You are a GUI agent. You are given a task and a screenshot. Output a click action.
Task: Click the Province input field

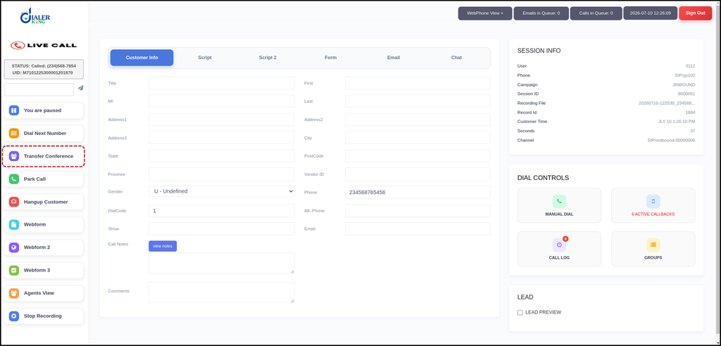pos(221,174)
